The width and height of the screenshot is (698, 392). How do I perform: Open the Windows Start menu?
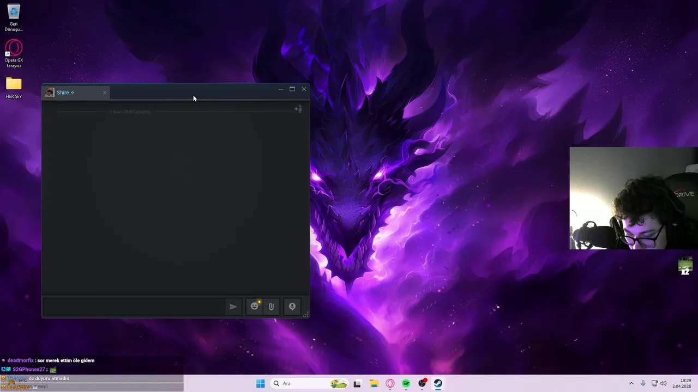click(x=261, y=383)
